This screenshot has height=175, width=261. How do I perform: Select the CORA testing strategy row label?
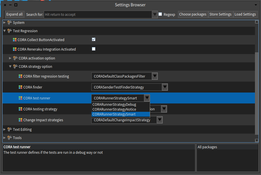pyautogui.click(x=40, y=109)
